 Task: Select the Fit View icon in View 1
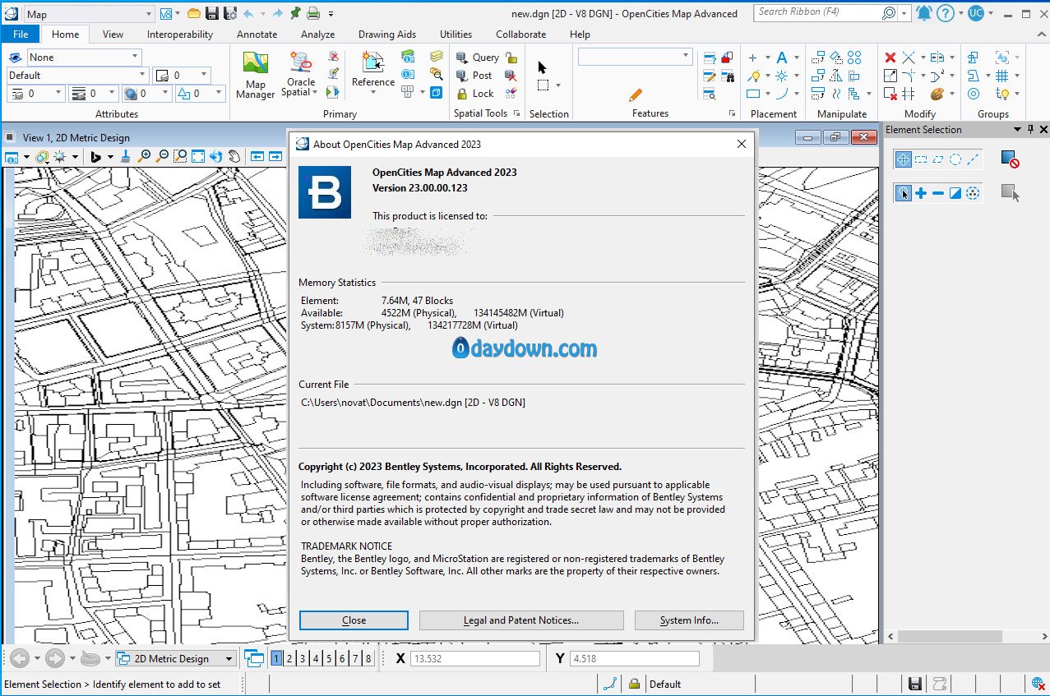(197, 156)
